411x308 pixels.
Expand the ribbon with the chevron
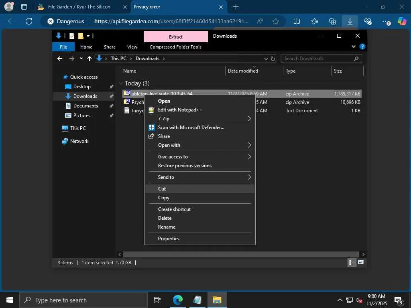[353, 47]
